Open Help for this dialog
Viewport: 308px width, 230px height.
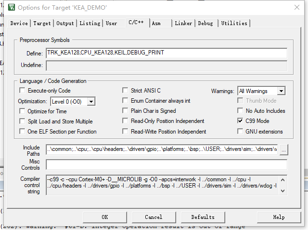(x=279, y=217)
